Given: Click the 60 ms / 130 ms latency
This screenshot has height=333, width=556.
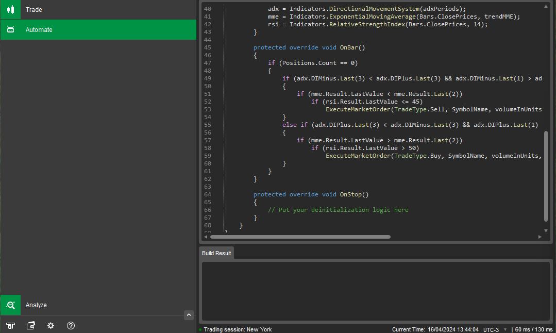Looking at the screenshot, I should coord(534,330).
